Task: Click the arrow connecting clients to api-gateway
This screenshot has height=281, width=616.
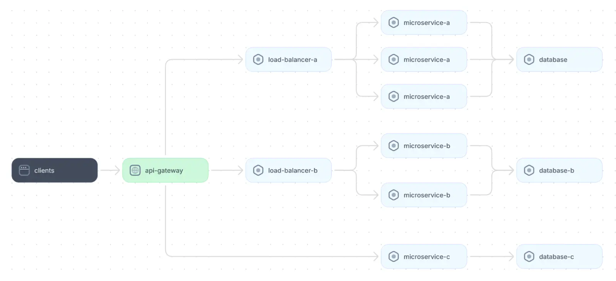Action: coord(110,170)
